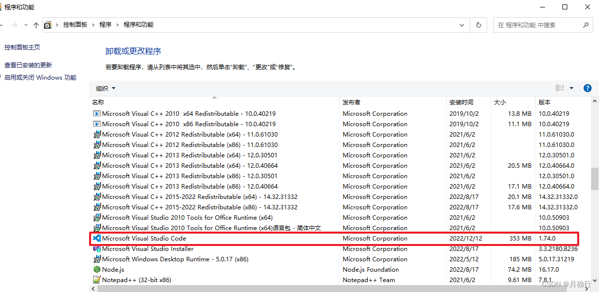Click the Visual Studio Installer icon
Screen dimensions: 599x292
(97, 248)
